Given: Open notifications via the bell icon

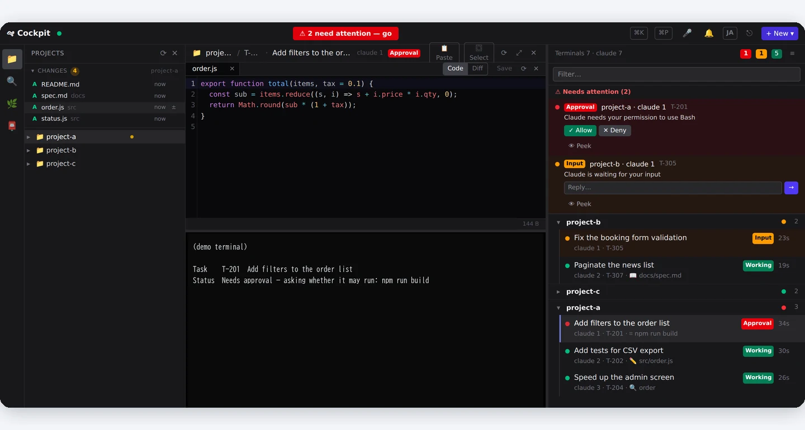Looking at the screenshot, I should (x=709, y=34).
